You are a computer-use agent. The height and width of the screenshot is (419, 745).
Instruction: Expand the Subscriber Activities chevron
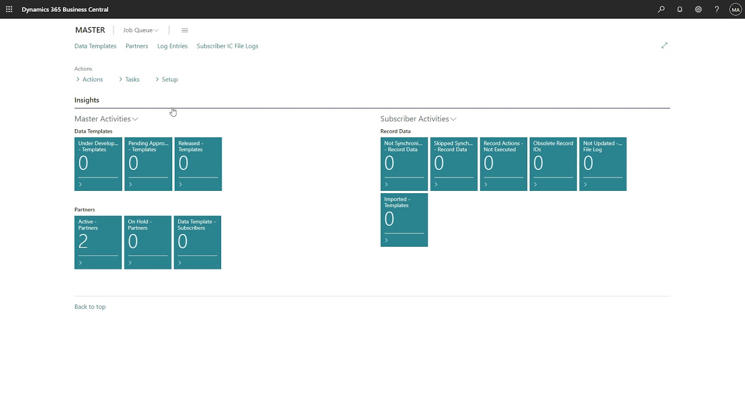[453, 119]
